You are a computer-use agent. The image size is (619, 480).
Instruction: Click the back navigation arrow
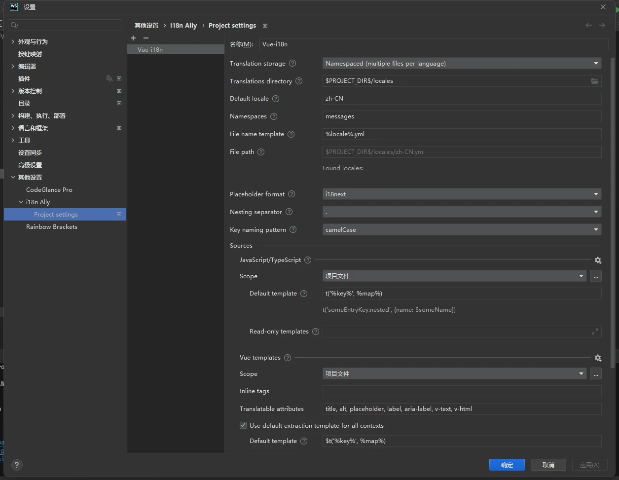(588, 25)
